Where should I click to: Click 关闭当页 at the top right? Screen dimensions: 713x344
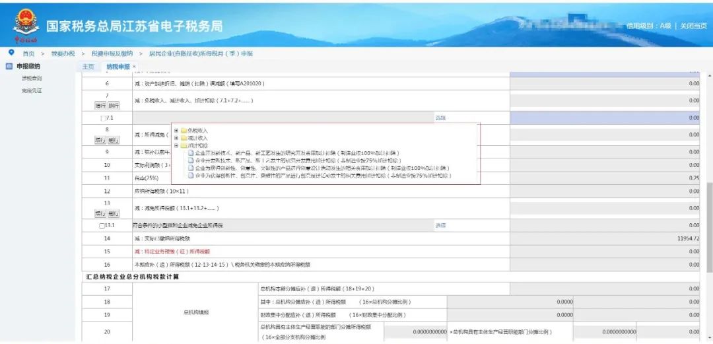tap(693, 26)
